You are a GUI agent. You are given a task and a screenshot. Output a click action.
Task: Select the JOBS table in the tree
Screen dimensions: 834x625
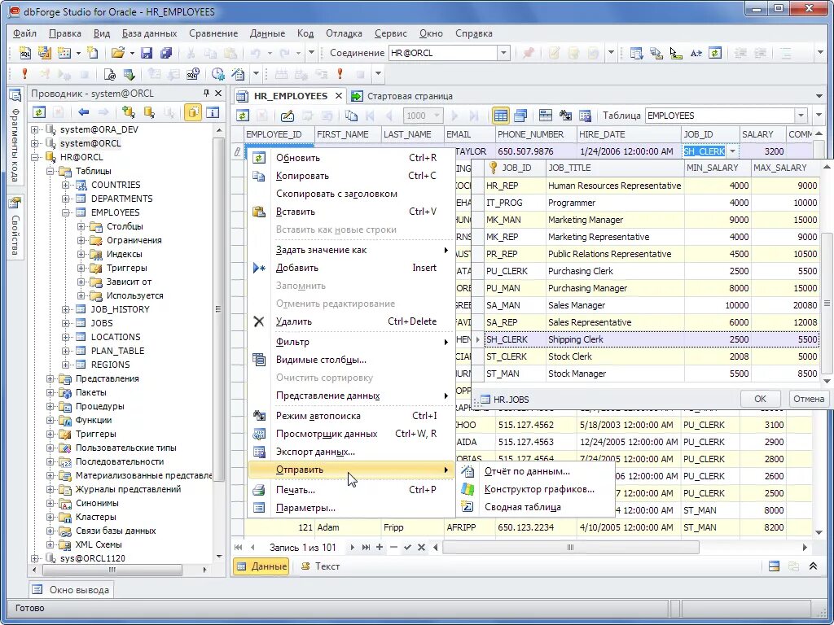[102, 323]
